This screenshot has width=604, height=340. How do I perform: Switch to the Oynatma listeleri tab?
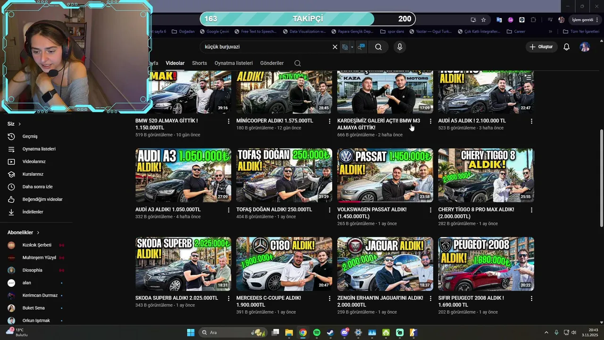[234, 63]
